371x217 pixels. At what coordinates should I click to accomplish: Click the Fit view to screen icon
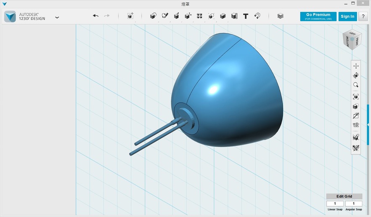[x=355, y=96]
